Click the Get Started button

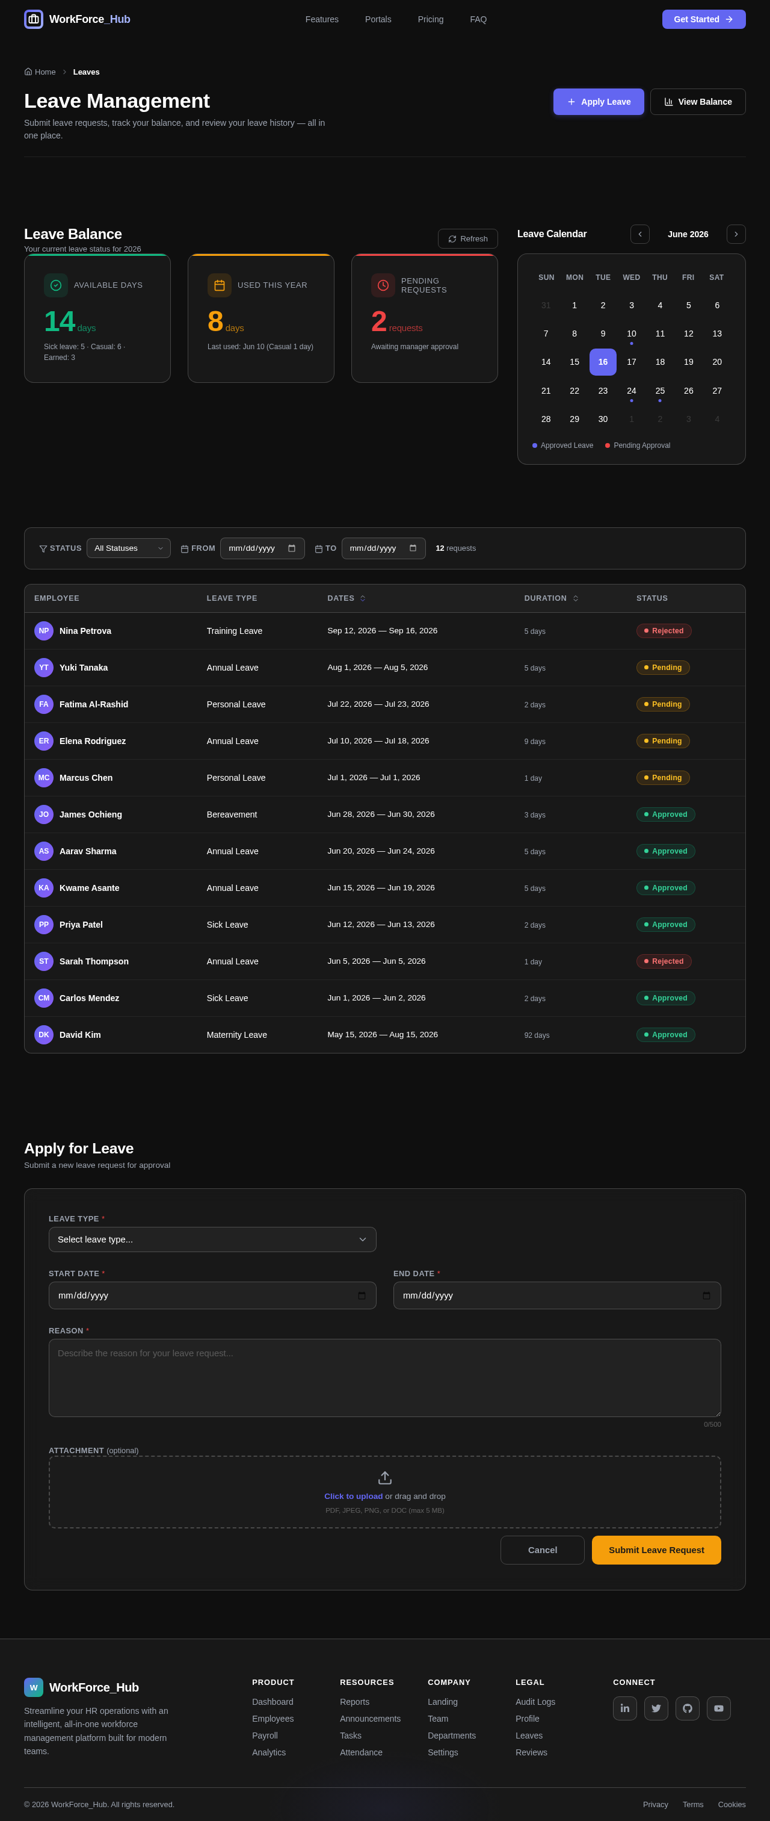(x=704, y=19)
